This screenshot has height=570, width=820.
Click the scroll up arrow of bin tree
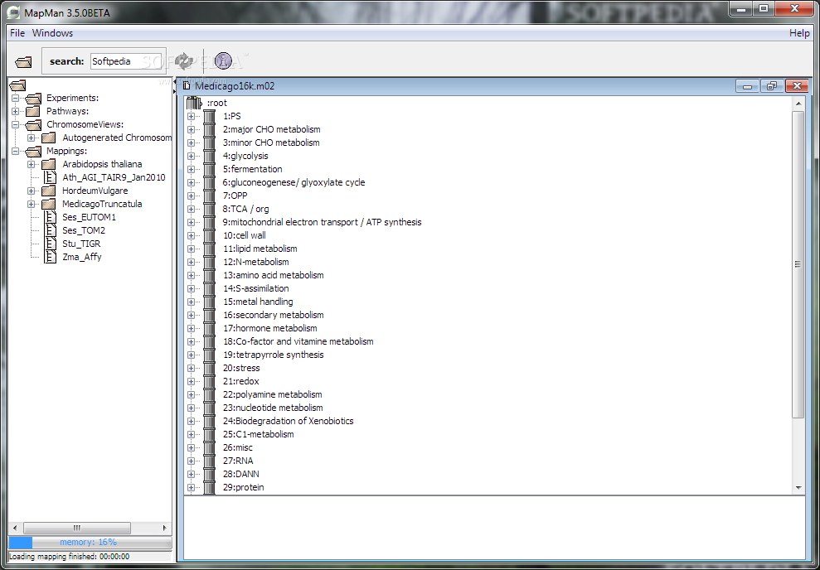coord(798,104)
